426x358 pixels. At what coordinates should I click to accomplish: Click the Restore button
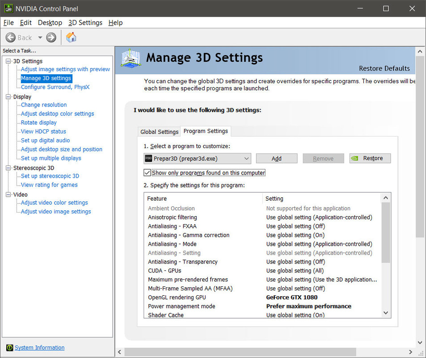(370, 158)
